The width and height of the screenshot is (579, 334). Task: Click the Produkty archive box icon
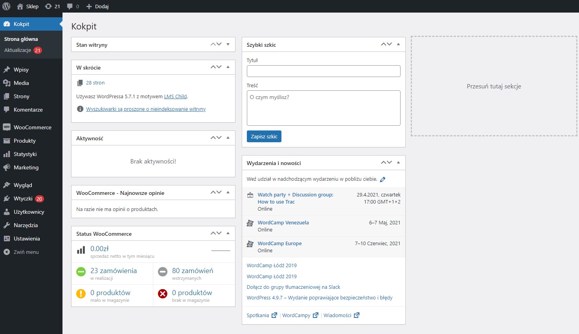click(7, 141)
